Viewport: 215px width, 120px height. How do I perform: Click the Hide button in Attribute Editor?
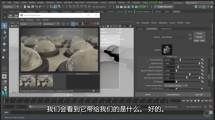[x=202, y=41]
